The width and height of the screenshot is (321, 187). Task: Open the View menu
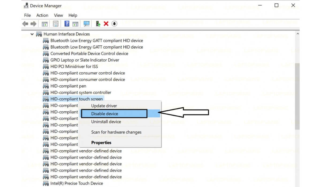point(58,15)
